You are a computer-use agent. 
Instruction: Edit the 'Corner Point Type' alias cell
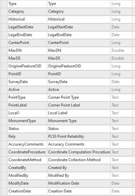(x=79, y=97)
